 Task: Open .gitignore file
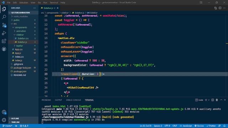pos(23,64)
